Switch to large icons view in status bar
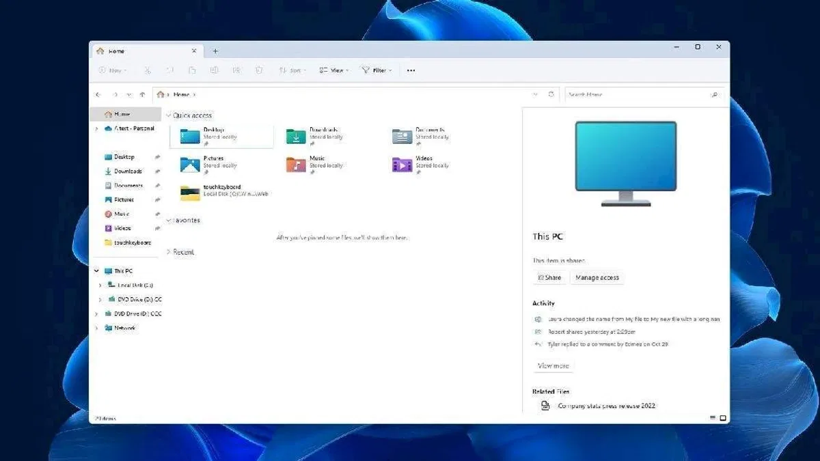 [723, 417]
